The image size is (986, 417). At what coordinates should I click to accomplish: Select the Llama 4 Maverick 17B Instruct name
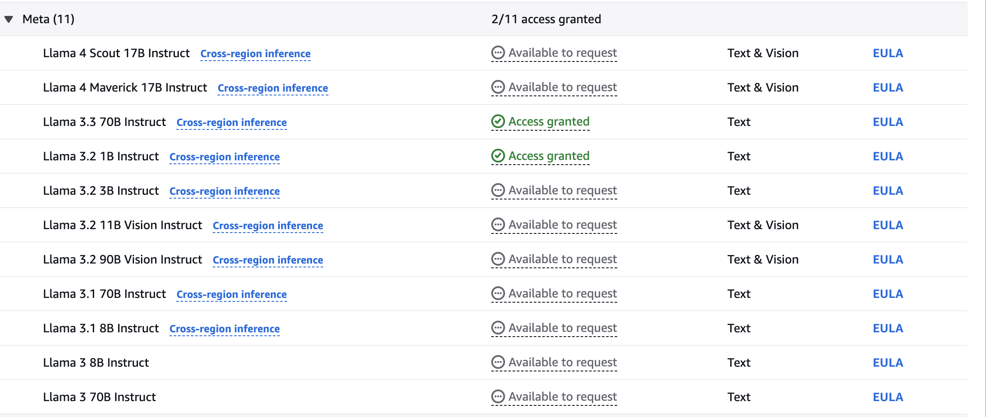coord(125,88)
